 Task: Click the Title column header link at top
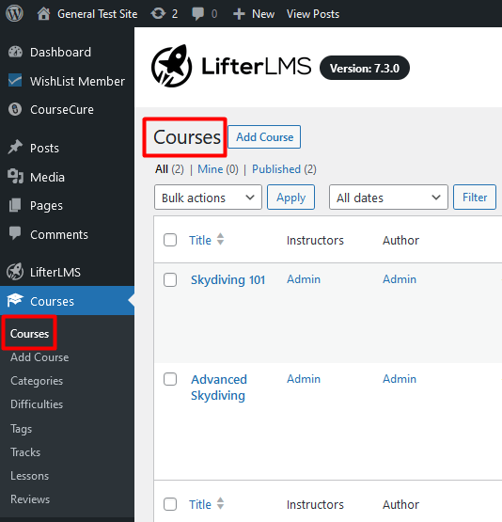200,240
